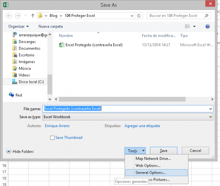Open the Descargas folder in sidebar
Image resolution: width=220 pixels, height=186 pixels.
[x=27, y=41]
